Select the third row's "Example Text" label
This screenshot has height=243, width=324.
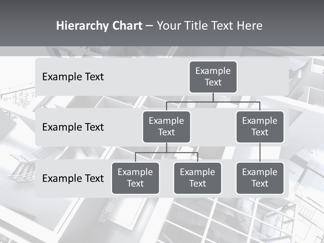73,179
